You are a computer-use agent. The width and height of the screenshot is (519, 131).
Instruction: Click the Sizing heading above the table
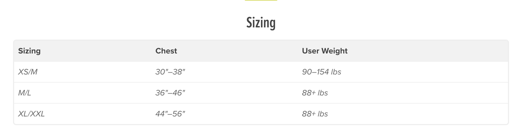point(261,23)
